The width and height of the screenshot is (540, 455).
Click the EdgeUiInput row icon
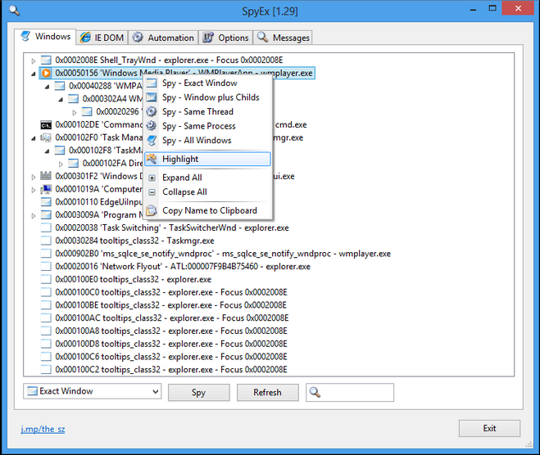click(46, 202)
